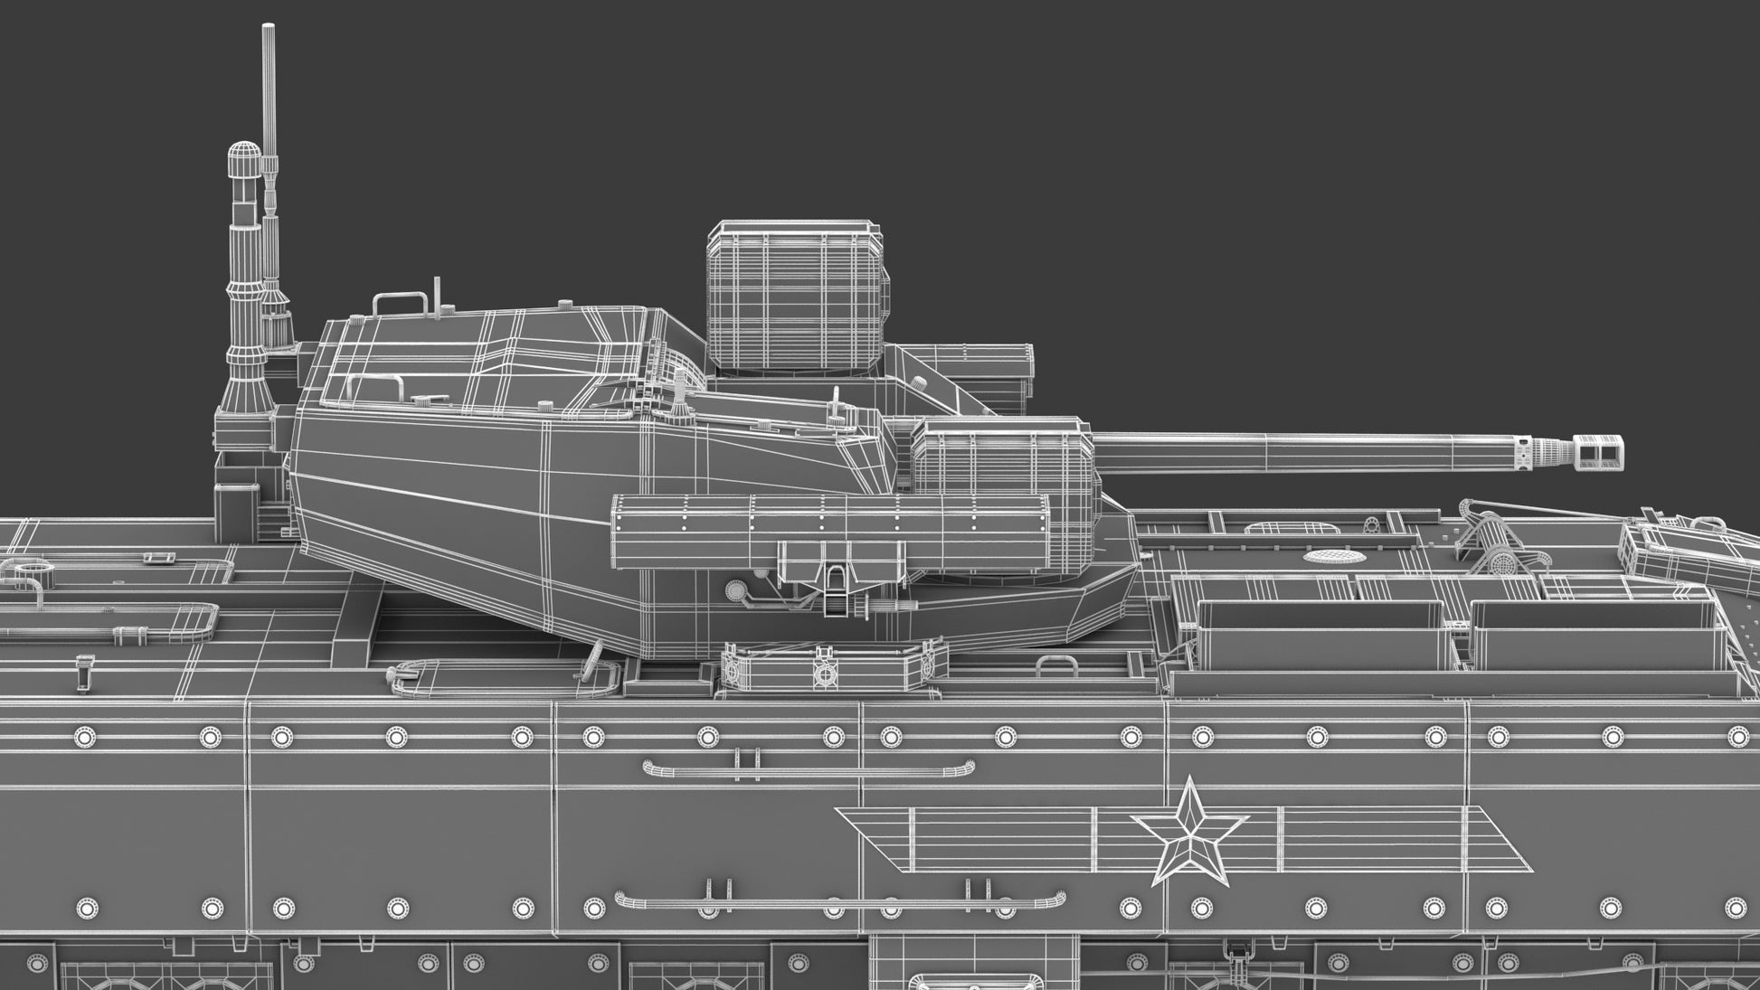Click the lower long handrail on side skirt
Image resolution: width=1760 pixels, height=990 pixels.
[839, 900]
